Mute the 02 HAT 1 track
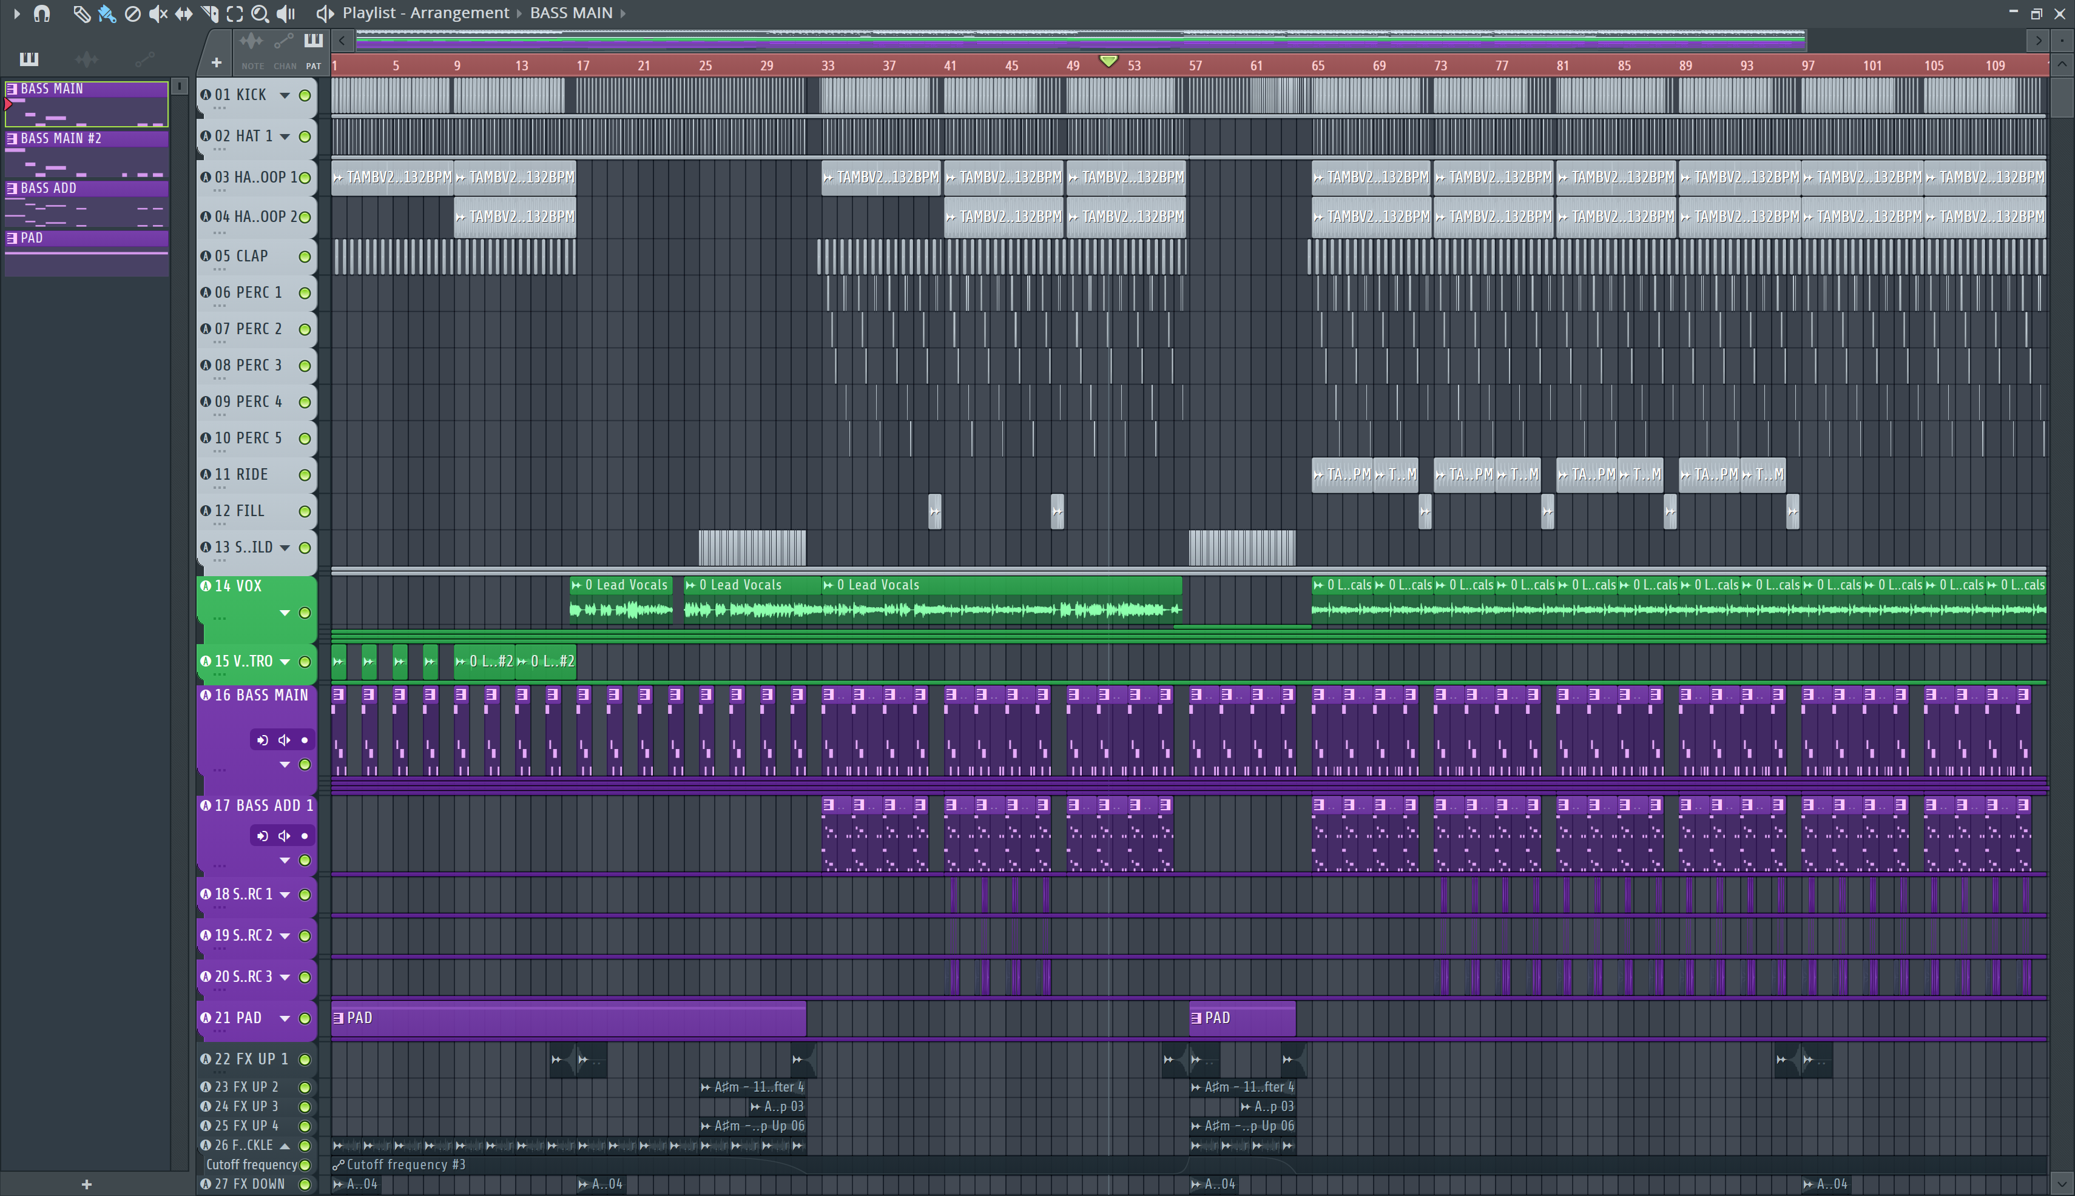 click(305, 136)
